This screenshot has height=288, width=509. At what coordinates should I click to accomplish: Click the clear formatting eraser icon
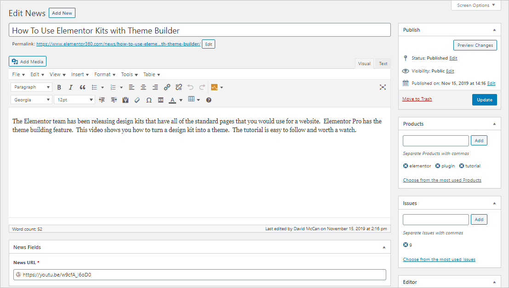click(x=137, y=100)
